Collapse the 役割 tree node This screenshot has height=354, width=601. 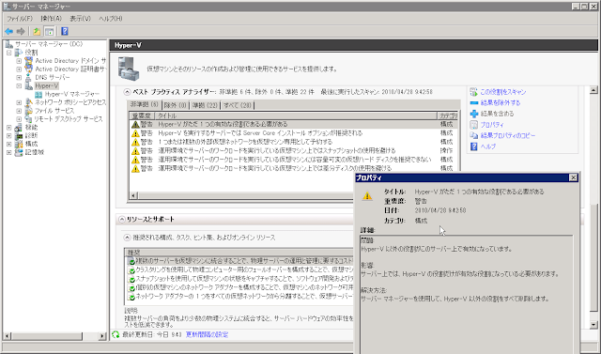(9, 53)
